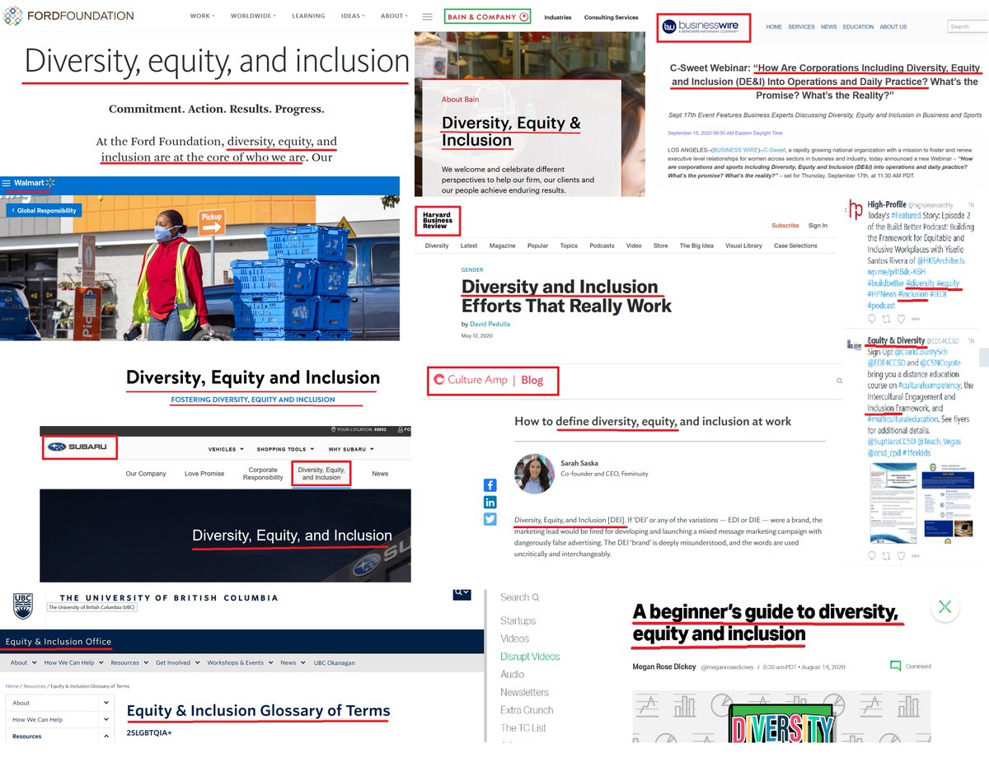Open Ford Foundation Ideas dropdown
Image resolution: width=989 pixels, height=758 pixels.
(x=353, y=16)
